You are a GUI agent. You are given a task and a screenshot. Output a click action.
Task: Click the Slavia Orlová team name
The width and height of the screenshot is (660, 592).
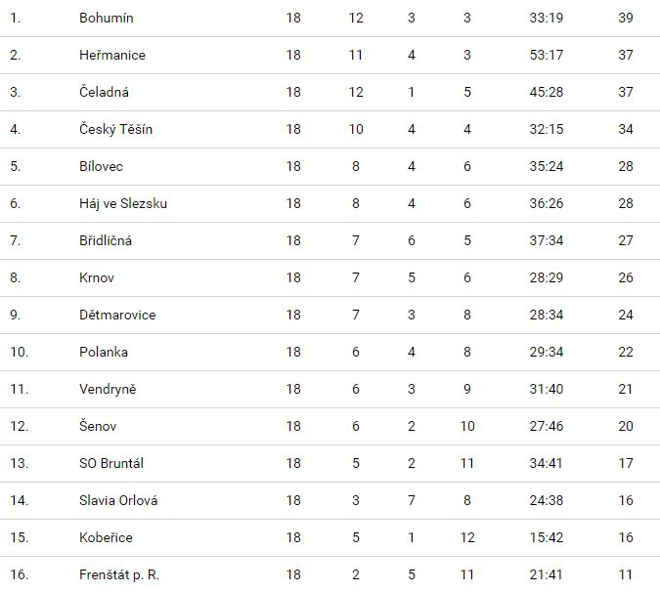point(118,500)
